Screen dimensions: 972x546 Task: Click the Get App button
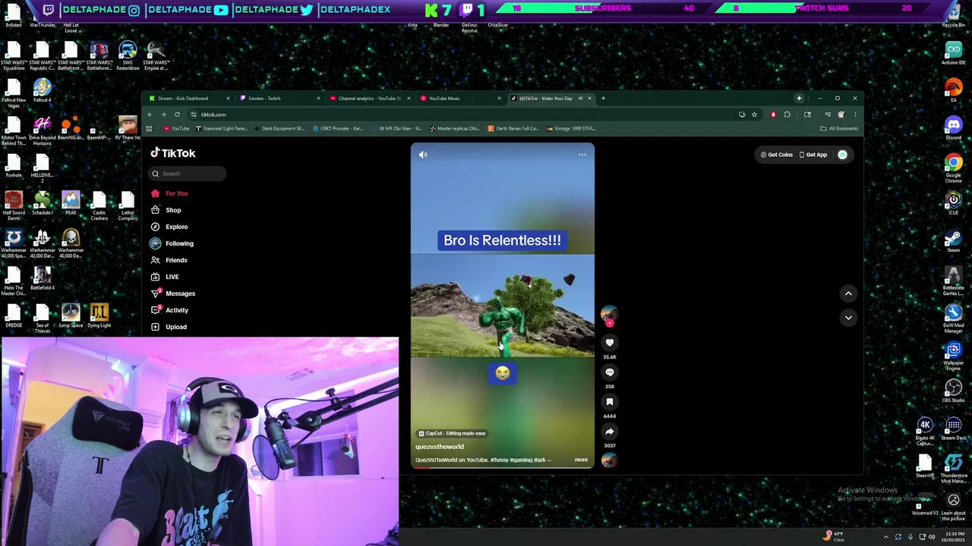point(813,155)
